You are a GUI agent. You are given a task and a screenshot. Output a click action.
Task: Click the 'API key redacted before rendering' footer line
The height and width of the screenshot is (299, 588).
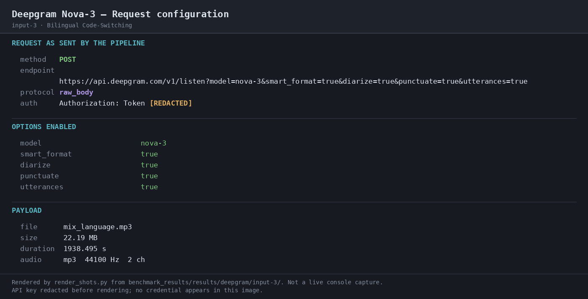137,291
